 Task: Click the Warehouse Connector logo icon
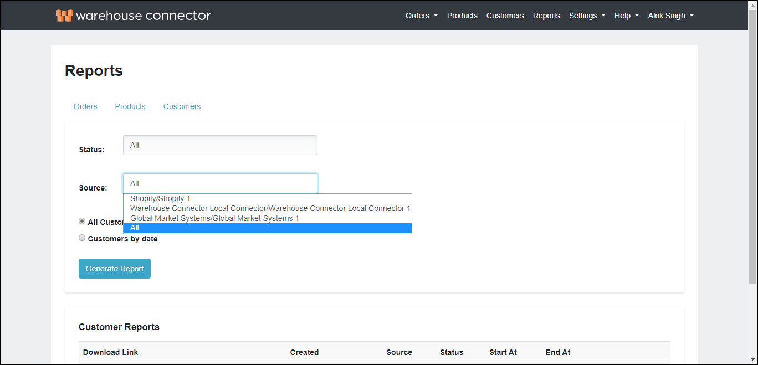[x=64, y=16]
